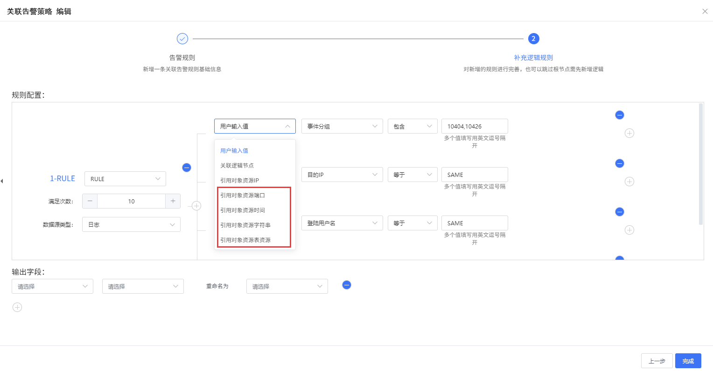Open the 数据源类型 日志 dropdown
The height and width of the screenshot is (371, 713).
(x=131, y=224)
